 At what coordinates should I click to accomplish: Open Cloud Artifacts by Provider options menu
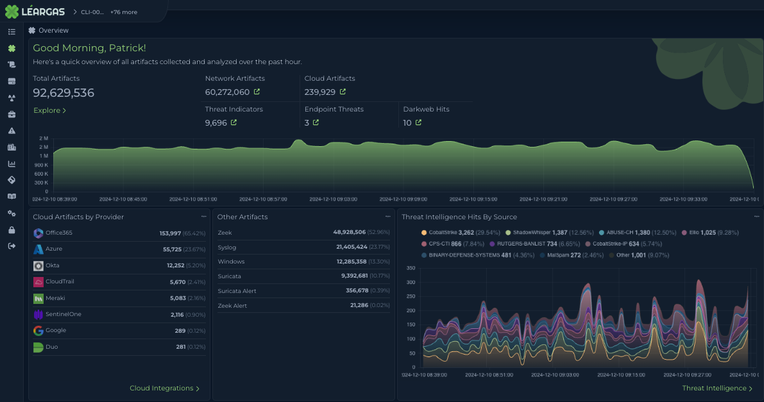(203, 217)
